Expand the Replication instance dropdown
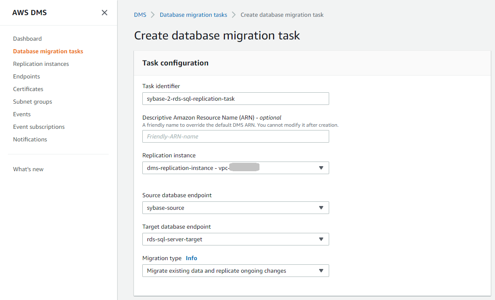The width and height of the screenshot is (495, 300). click(236, 168)
